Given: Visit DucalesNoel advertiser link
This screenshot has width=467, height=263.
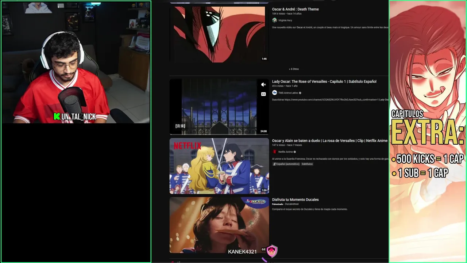Looking at the screenshot, I should [x=292, y=204].
